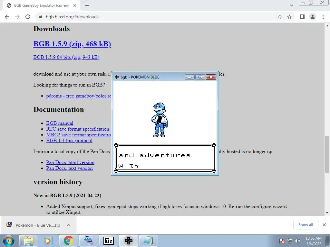Viewport: 330px width, 247px height.
Task: Bookmark this page with the star icon
Action: pos(289,17)
